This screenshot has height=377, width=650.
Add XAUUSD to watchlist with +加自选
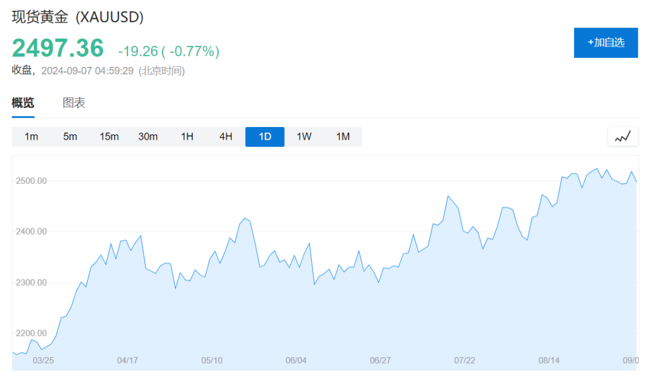coord(605,43)
